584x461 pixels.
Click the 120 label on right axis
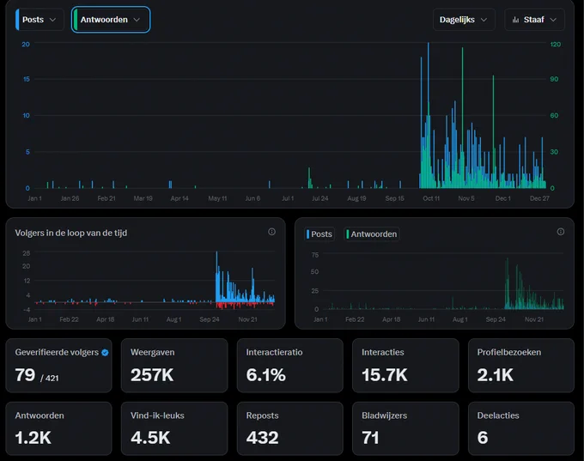click(556, 45)
